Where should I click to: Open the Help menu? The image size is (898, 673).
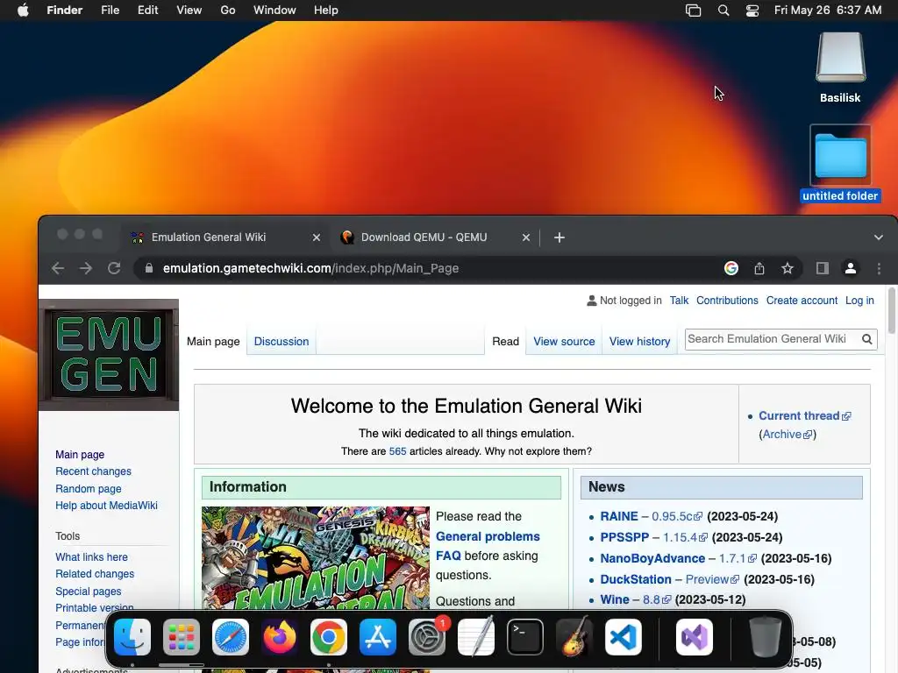[326, 11]
